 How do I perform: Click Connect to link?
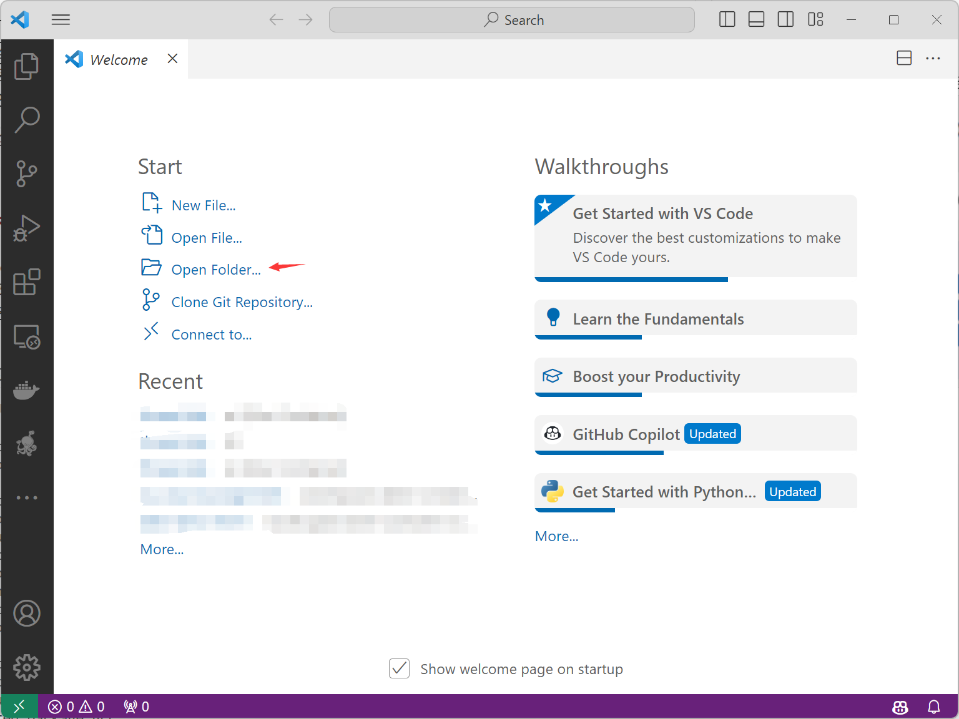click(x=212, y=335)
